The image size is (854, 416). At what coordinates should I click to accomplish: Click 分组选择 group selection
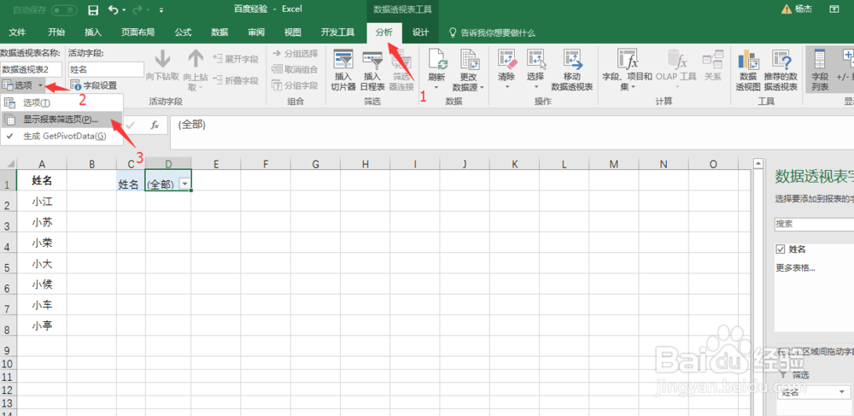click(295, 53)
